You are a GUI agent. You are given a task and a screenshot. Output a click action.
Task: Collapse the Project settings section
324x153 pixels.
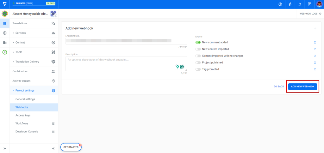coord(25,91)
